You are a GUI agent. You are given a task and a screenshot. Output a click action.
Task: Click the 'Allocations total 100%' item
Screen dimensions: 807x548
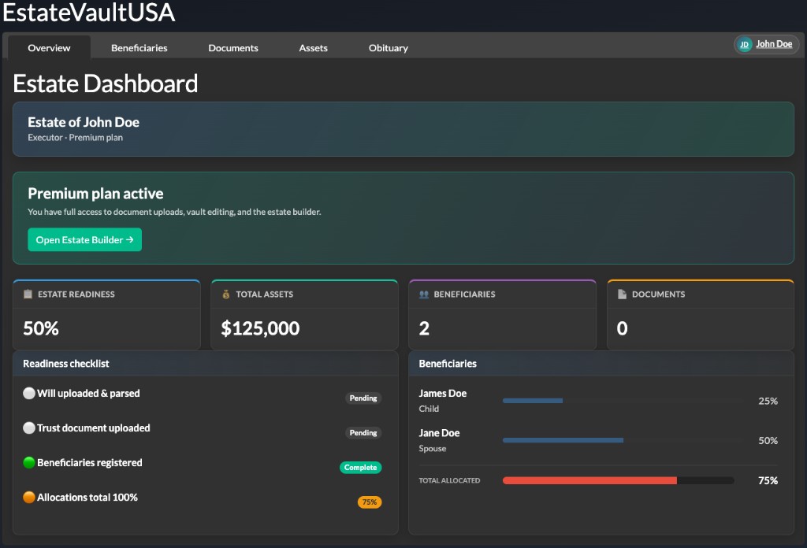tap(87, 497)
